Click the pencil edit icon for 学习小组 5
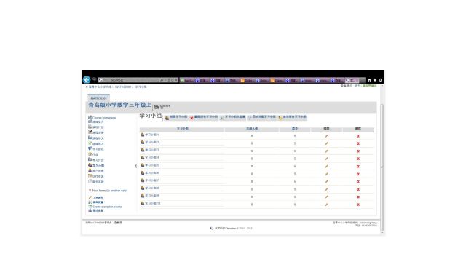466x262 pixels. tap(326, 167)
